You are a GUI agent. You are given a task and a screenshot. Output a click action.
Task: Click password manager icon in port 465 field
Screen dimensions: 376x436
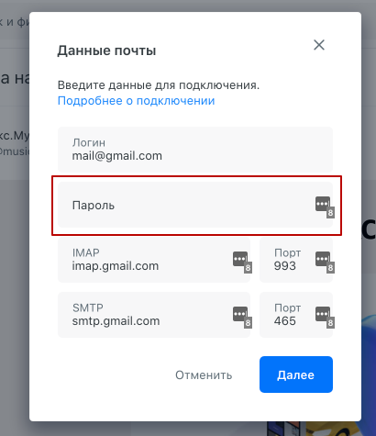325,318
